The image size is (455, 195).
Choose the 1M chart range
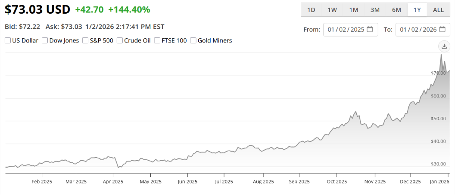pos(353,10)
